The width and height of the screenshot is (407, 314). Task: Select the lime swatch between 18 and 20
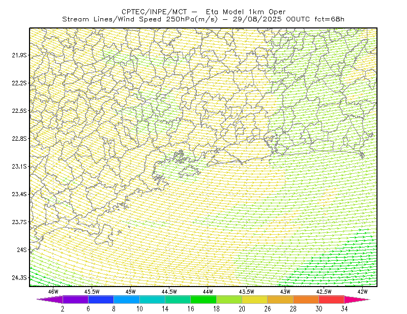229,299
